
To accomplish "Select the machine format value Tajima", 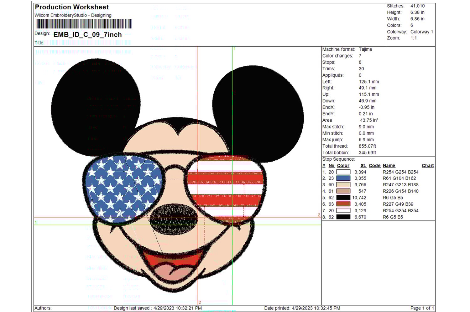I will (365, 49).
